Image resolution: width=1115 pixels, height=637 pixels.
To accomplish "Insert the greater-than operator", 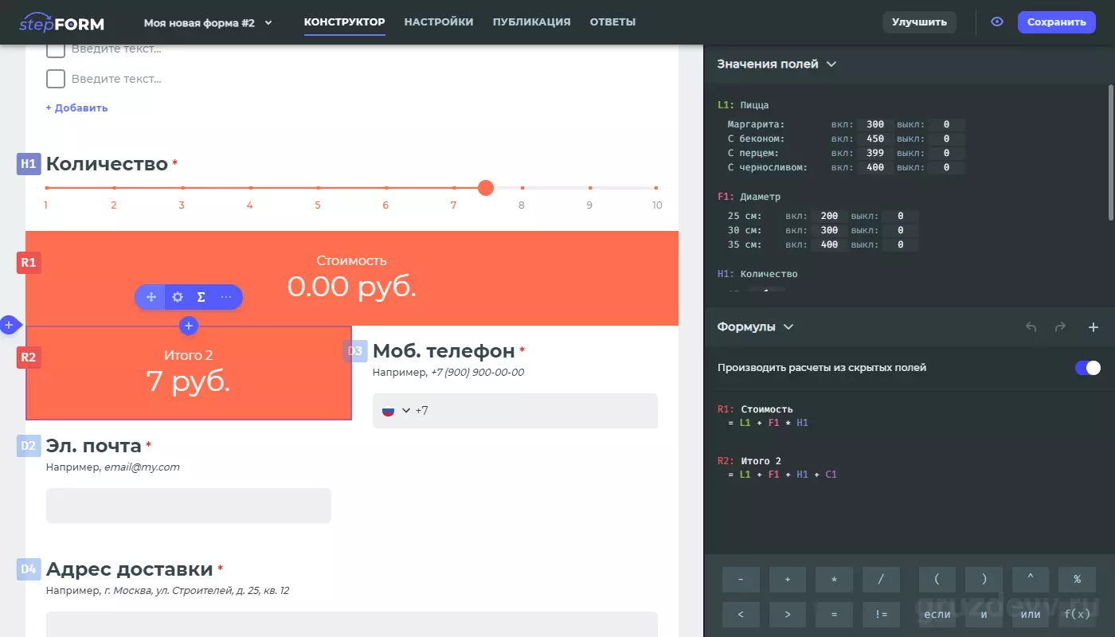I will pos(788,614).
